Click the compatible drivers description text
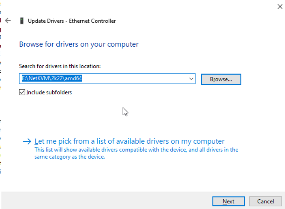The image size is (285, 209). point(136,153)
